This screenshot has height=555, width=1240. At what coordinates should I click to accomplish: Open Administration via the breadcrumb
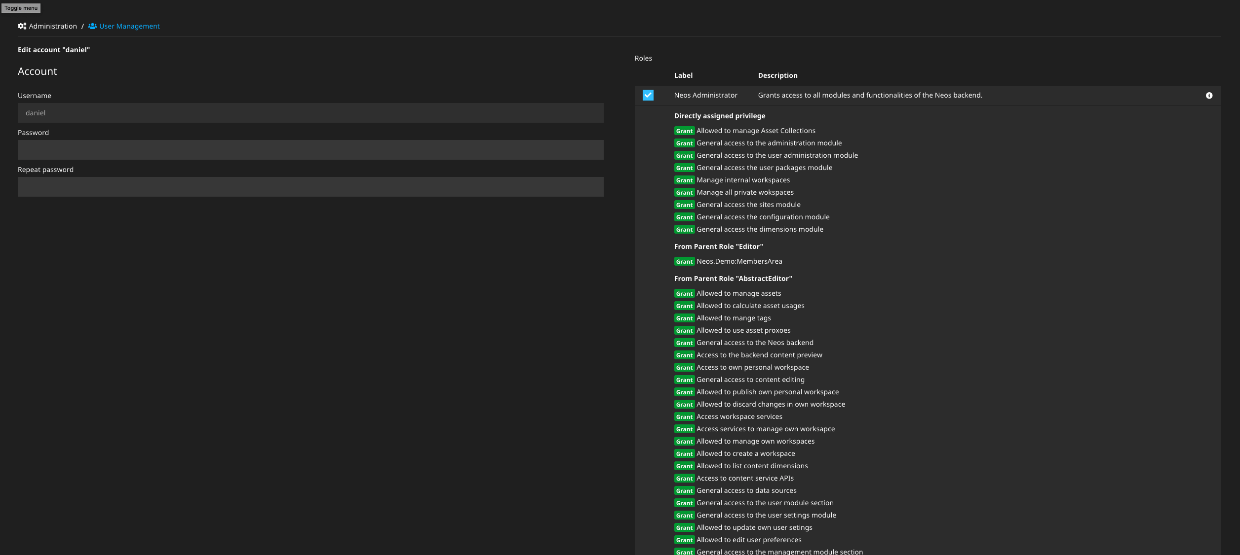(53, 26)
